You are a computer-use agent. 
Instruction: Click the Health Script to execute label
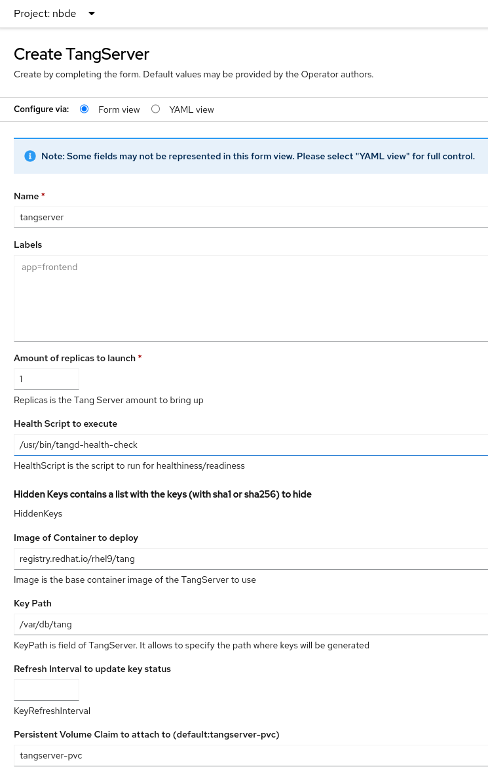[x=66, y=424]
